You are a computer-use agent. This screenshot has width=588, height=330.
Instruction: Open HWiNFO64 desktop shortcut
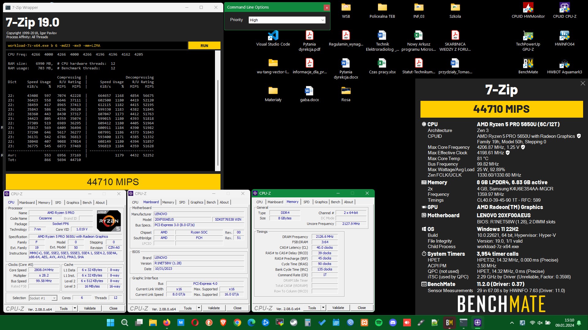click(x=564, y=38)
